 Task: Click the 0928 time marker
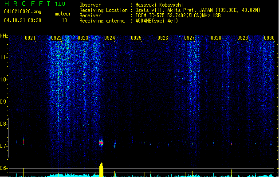point(216,38)
